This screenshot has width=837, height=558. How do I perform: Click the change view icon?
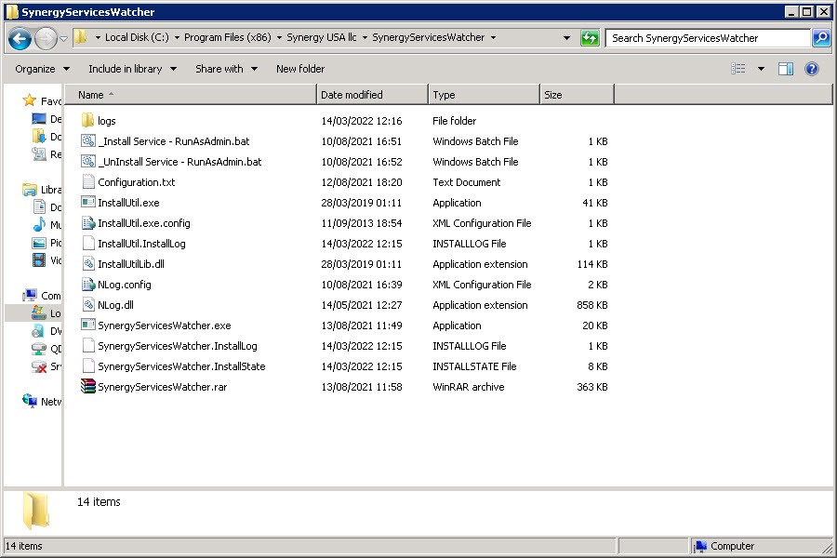(x=738, y=69)
